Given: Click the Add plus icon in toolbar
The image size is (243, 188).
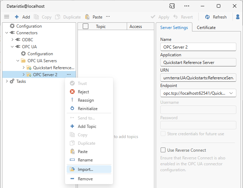Looking at the screenshot, I should [17, 17].
